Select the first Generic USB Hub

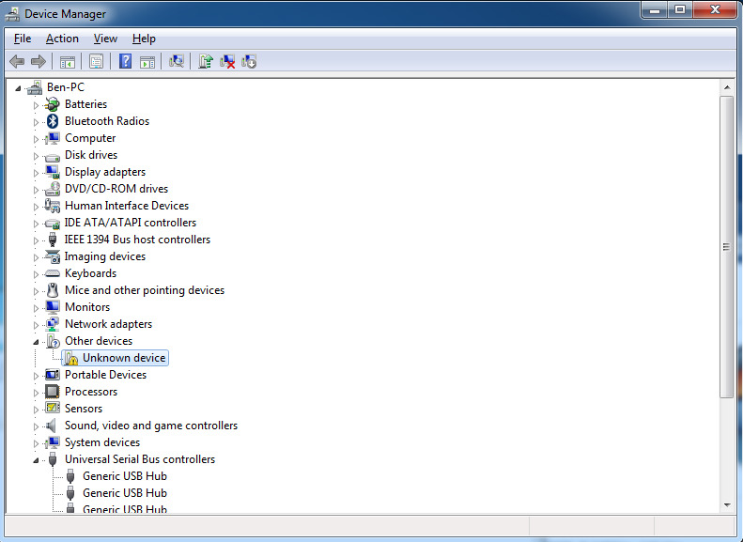[x=124, y=476]
